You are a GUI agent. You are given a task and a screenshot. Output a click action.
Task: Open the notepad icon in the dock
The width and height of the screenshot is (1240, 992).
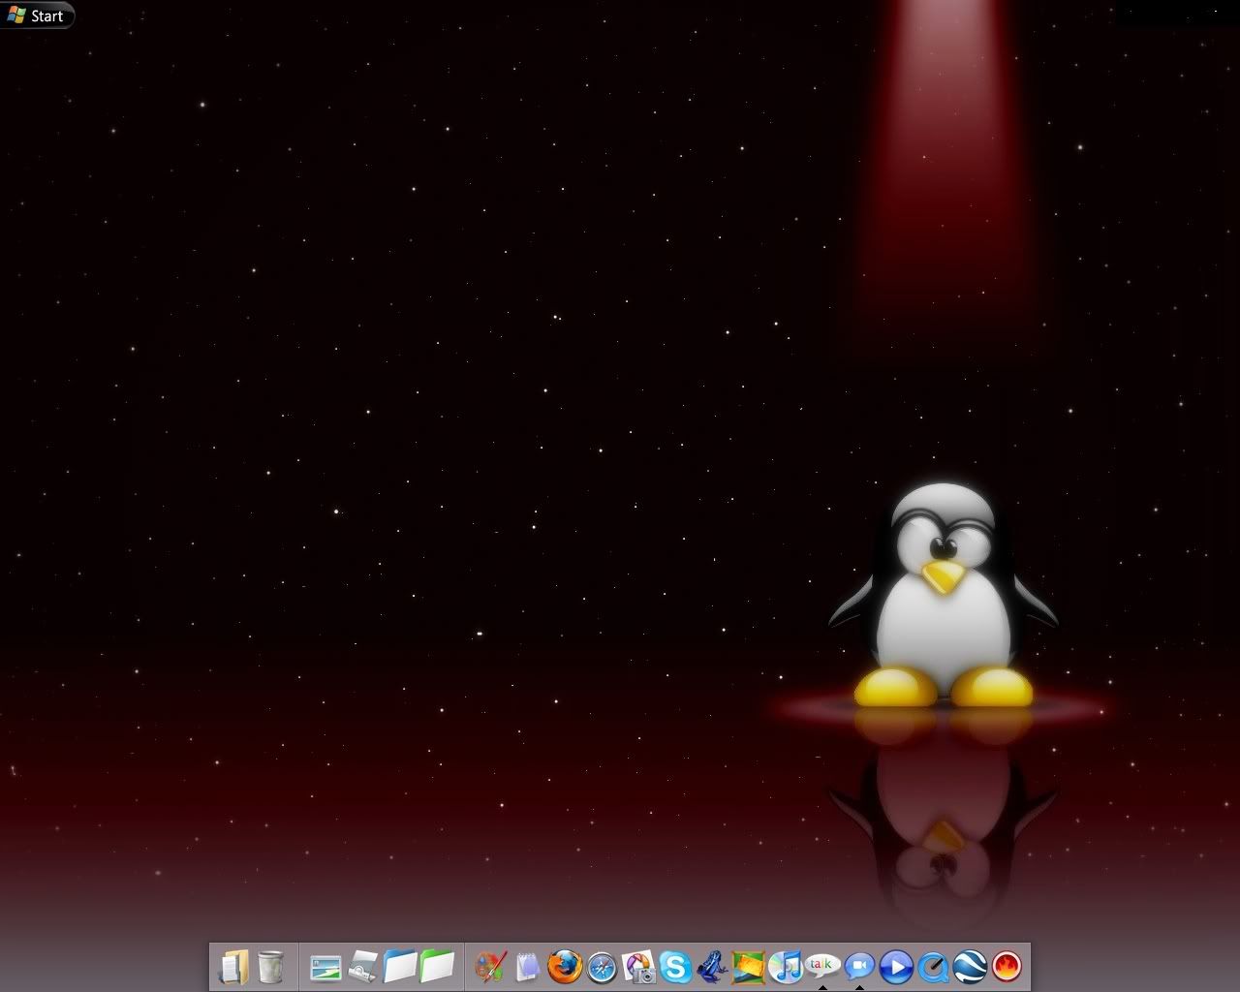pyautogui.click(x=528, y=967)
